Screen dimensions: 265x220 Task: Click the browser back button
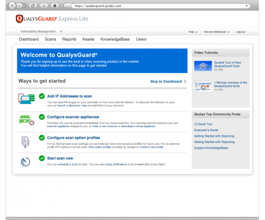click(x=12, y=6)
